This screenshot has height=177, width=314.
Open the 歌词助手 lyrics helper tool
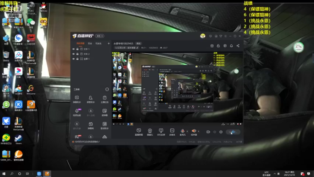click(104, 125)
